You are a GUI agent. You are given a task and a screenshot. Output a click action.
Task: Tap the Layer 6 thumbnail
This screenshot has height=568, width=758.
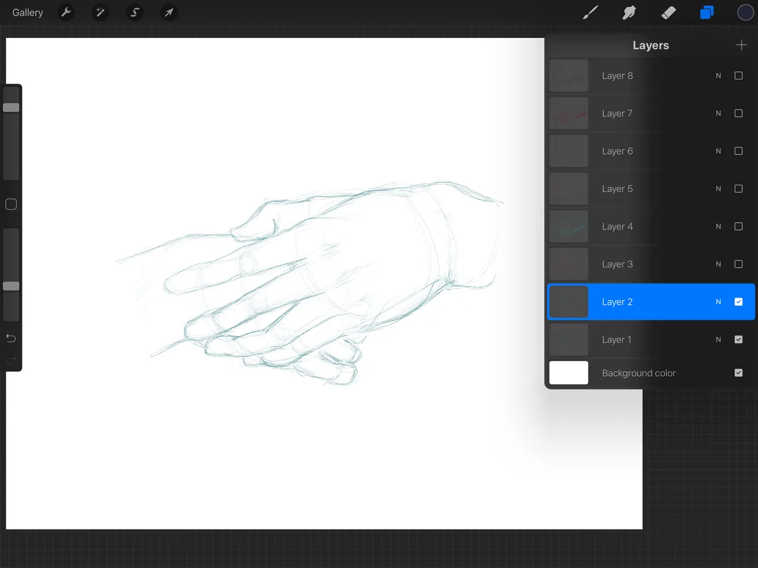(568, 151)
